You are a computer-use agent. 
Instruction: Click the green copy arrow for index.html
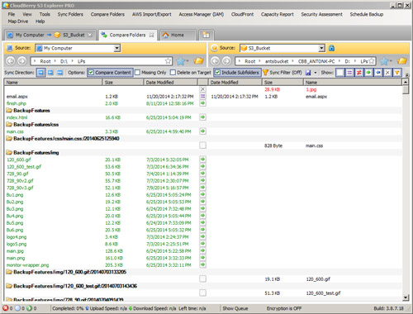click(x=202, y=117)
